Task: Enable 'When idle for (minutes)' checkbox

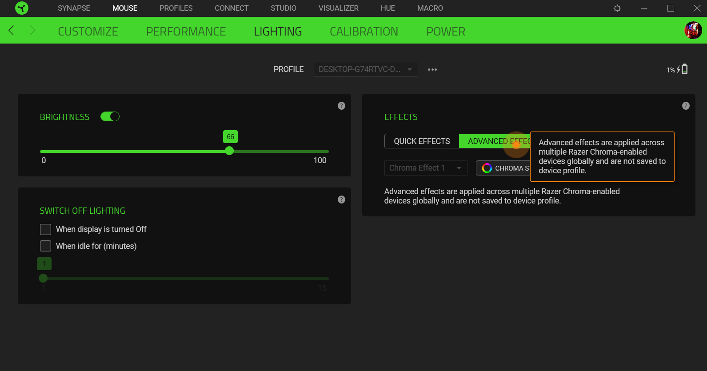Action: pyautogui.click(x=45, y=246)
